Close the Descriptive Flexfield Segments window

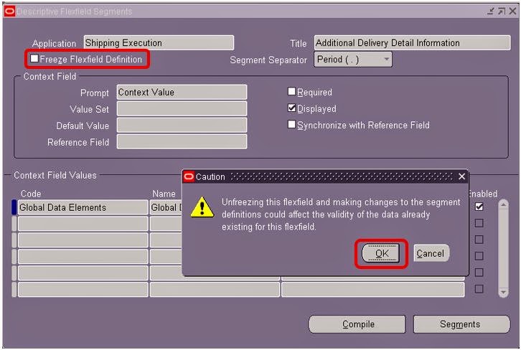point(512,11)
